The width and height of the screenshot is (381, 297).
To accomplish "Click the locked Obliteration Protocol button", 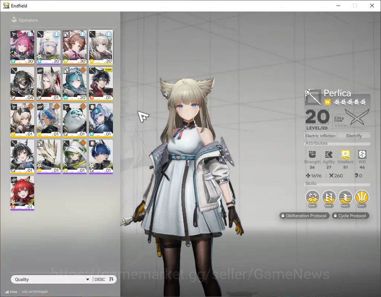I will pos(304,216).
